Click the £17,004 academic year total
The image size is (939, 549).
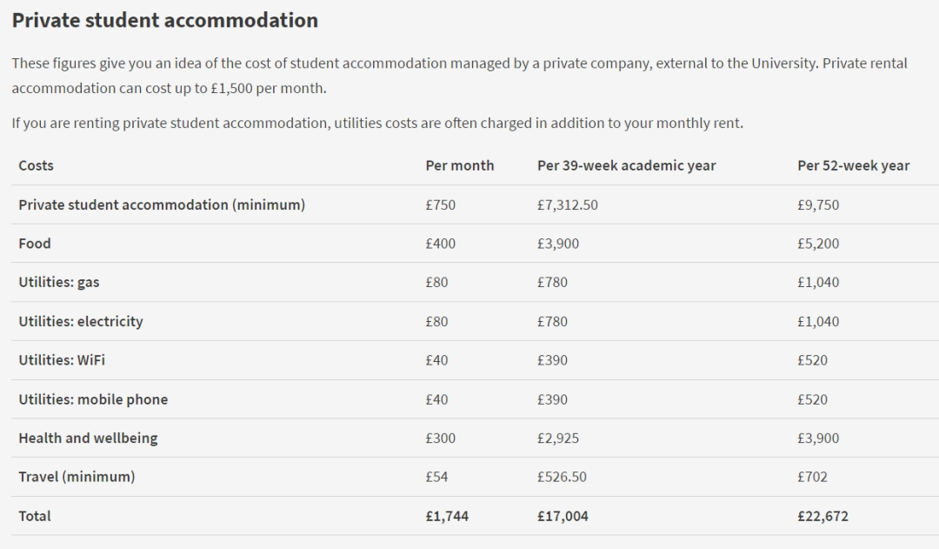(563, 516)
